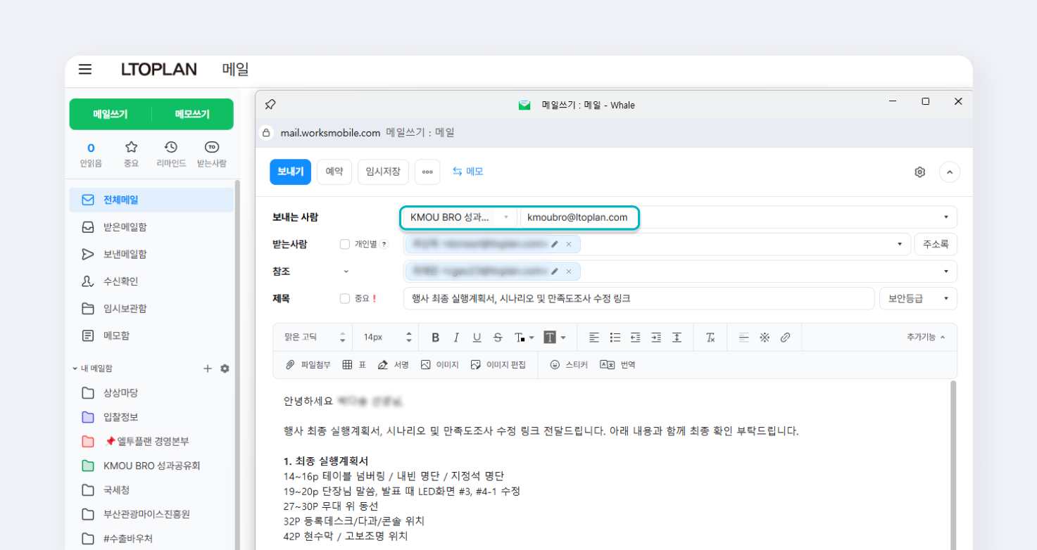
Task: Open the 이미지 편집 image editor
Action: [x=499, y=364]
